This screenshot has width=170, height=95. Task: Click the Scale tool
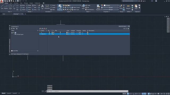coord(28,9)
